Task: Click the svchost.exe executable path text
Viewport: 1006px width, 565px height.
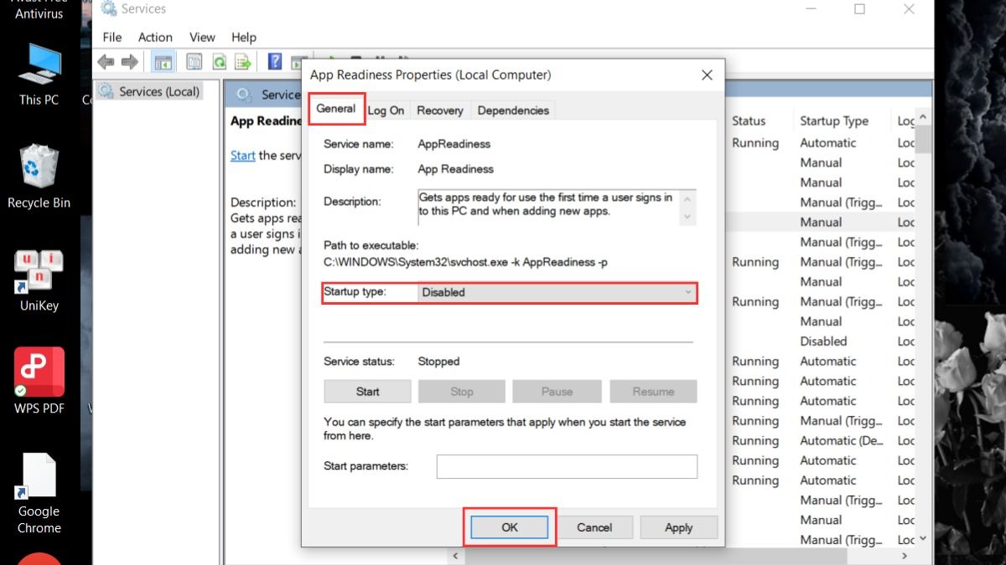Action: pyautogui.click(x=465, y=262)
